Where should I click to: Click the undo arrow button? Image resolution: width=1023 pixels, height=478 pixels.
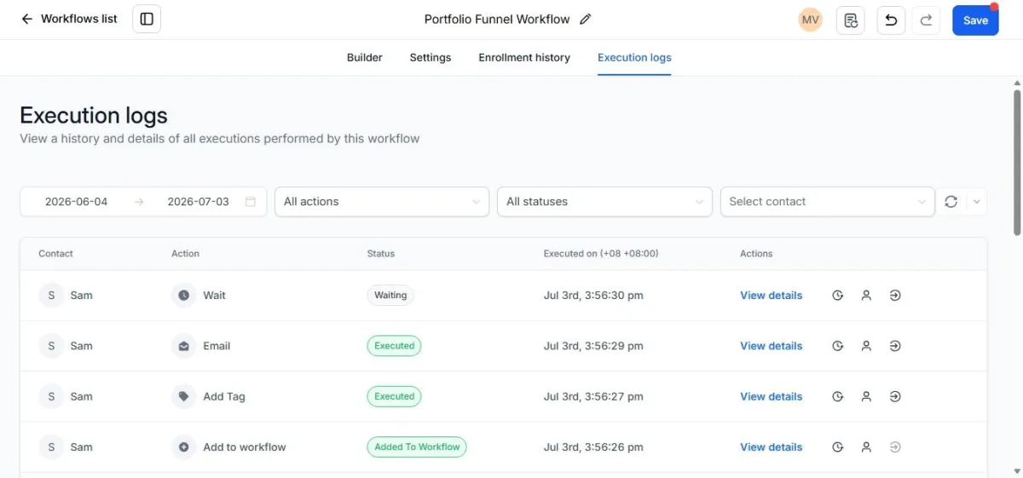click(x=891, y=20)
